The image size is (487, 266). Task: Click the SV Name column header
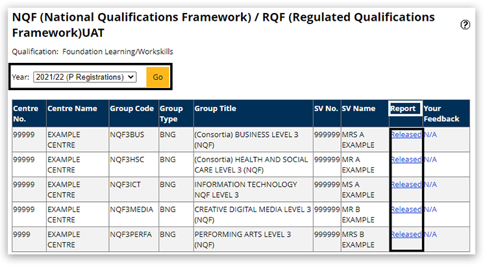(358, 109)
